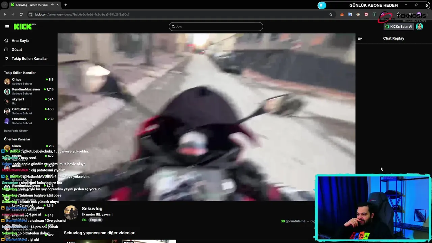Select Eldorinaa in followed channels
Image resolution: width=432 pixels, height=243 pixels.
[x=29, y=121]
